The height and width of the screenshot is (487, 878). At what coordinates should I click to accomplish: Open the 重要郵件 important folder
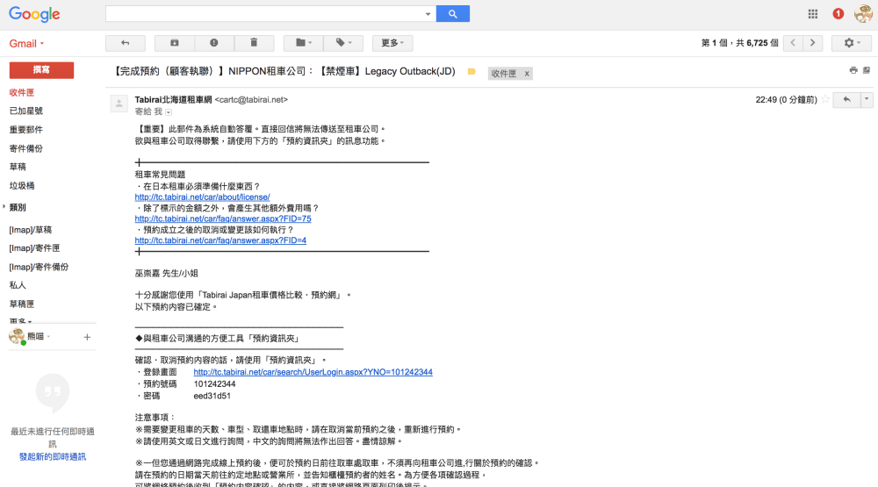pos(26,129)
